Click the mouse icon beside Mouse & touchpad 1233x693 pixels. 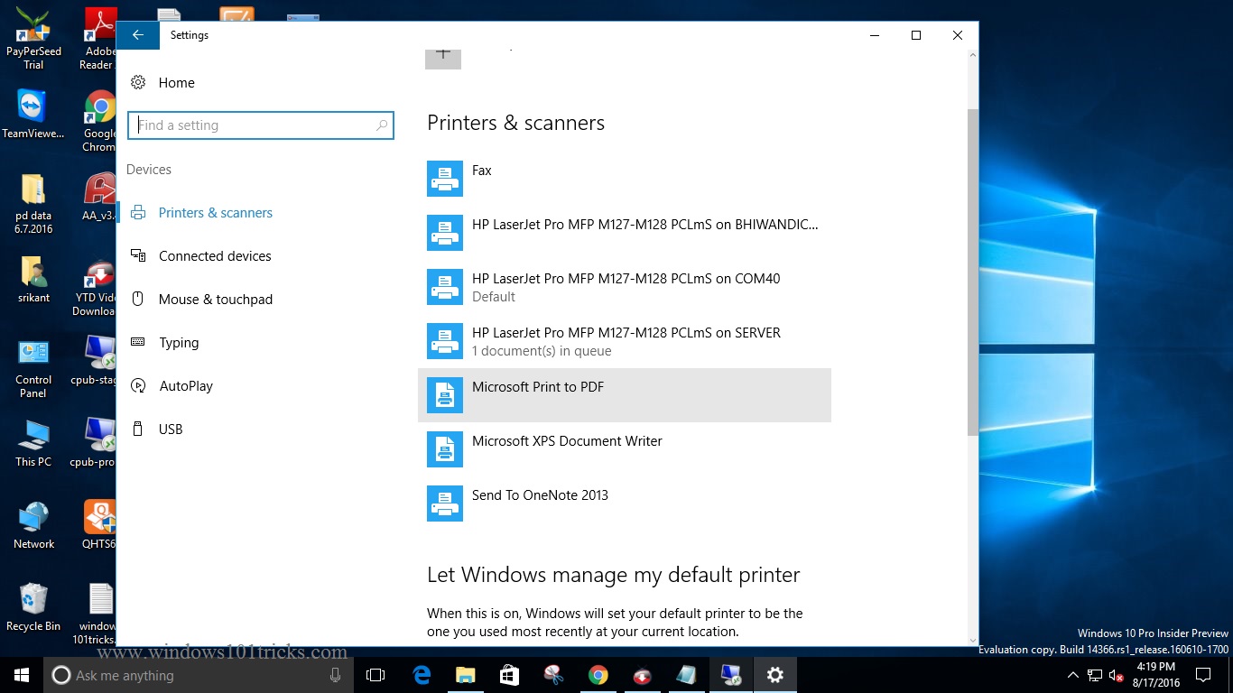pos(138,299)
